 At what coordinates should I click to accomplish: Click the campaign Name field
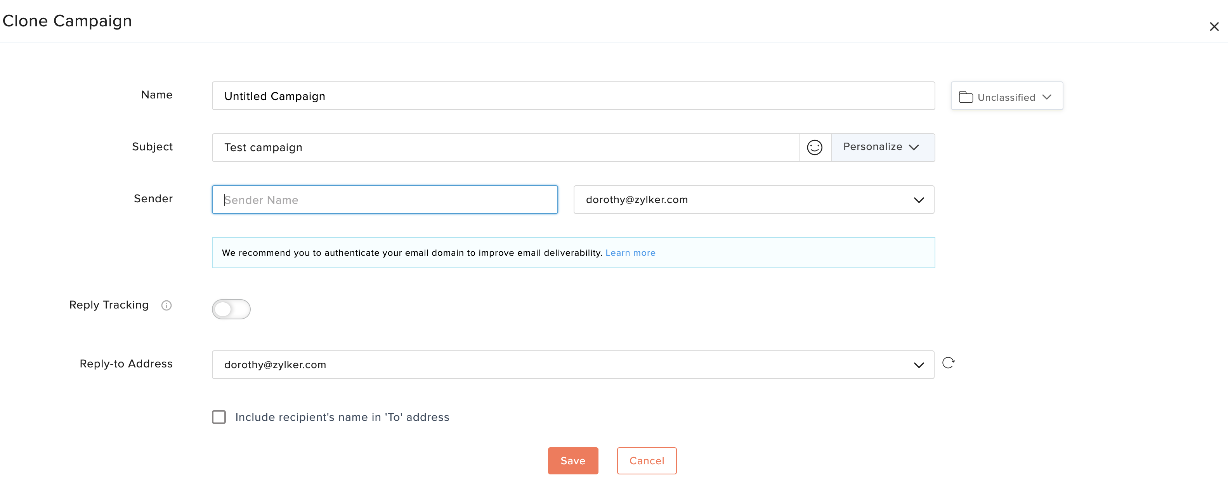(x=572, y=96)
